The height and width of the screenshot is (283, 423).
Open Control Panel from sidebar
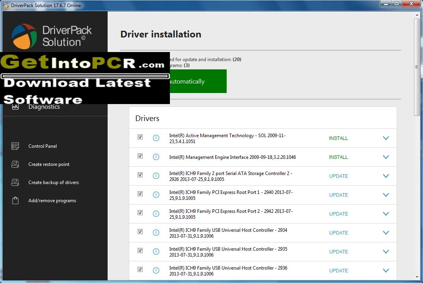click(x=43, y=146)
